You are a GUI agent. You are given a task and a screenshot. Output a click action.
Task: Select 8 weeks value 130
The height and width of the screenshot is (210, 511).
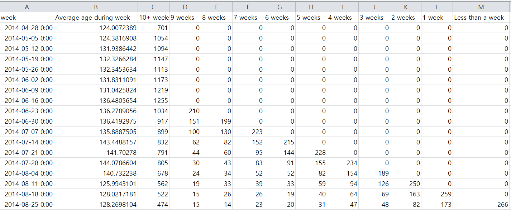[216, 132]
